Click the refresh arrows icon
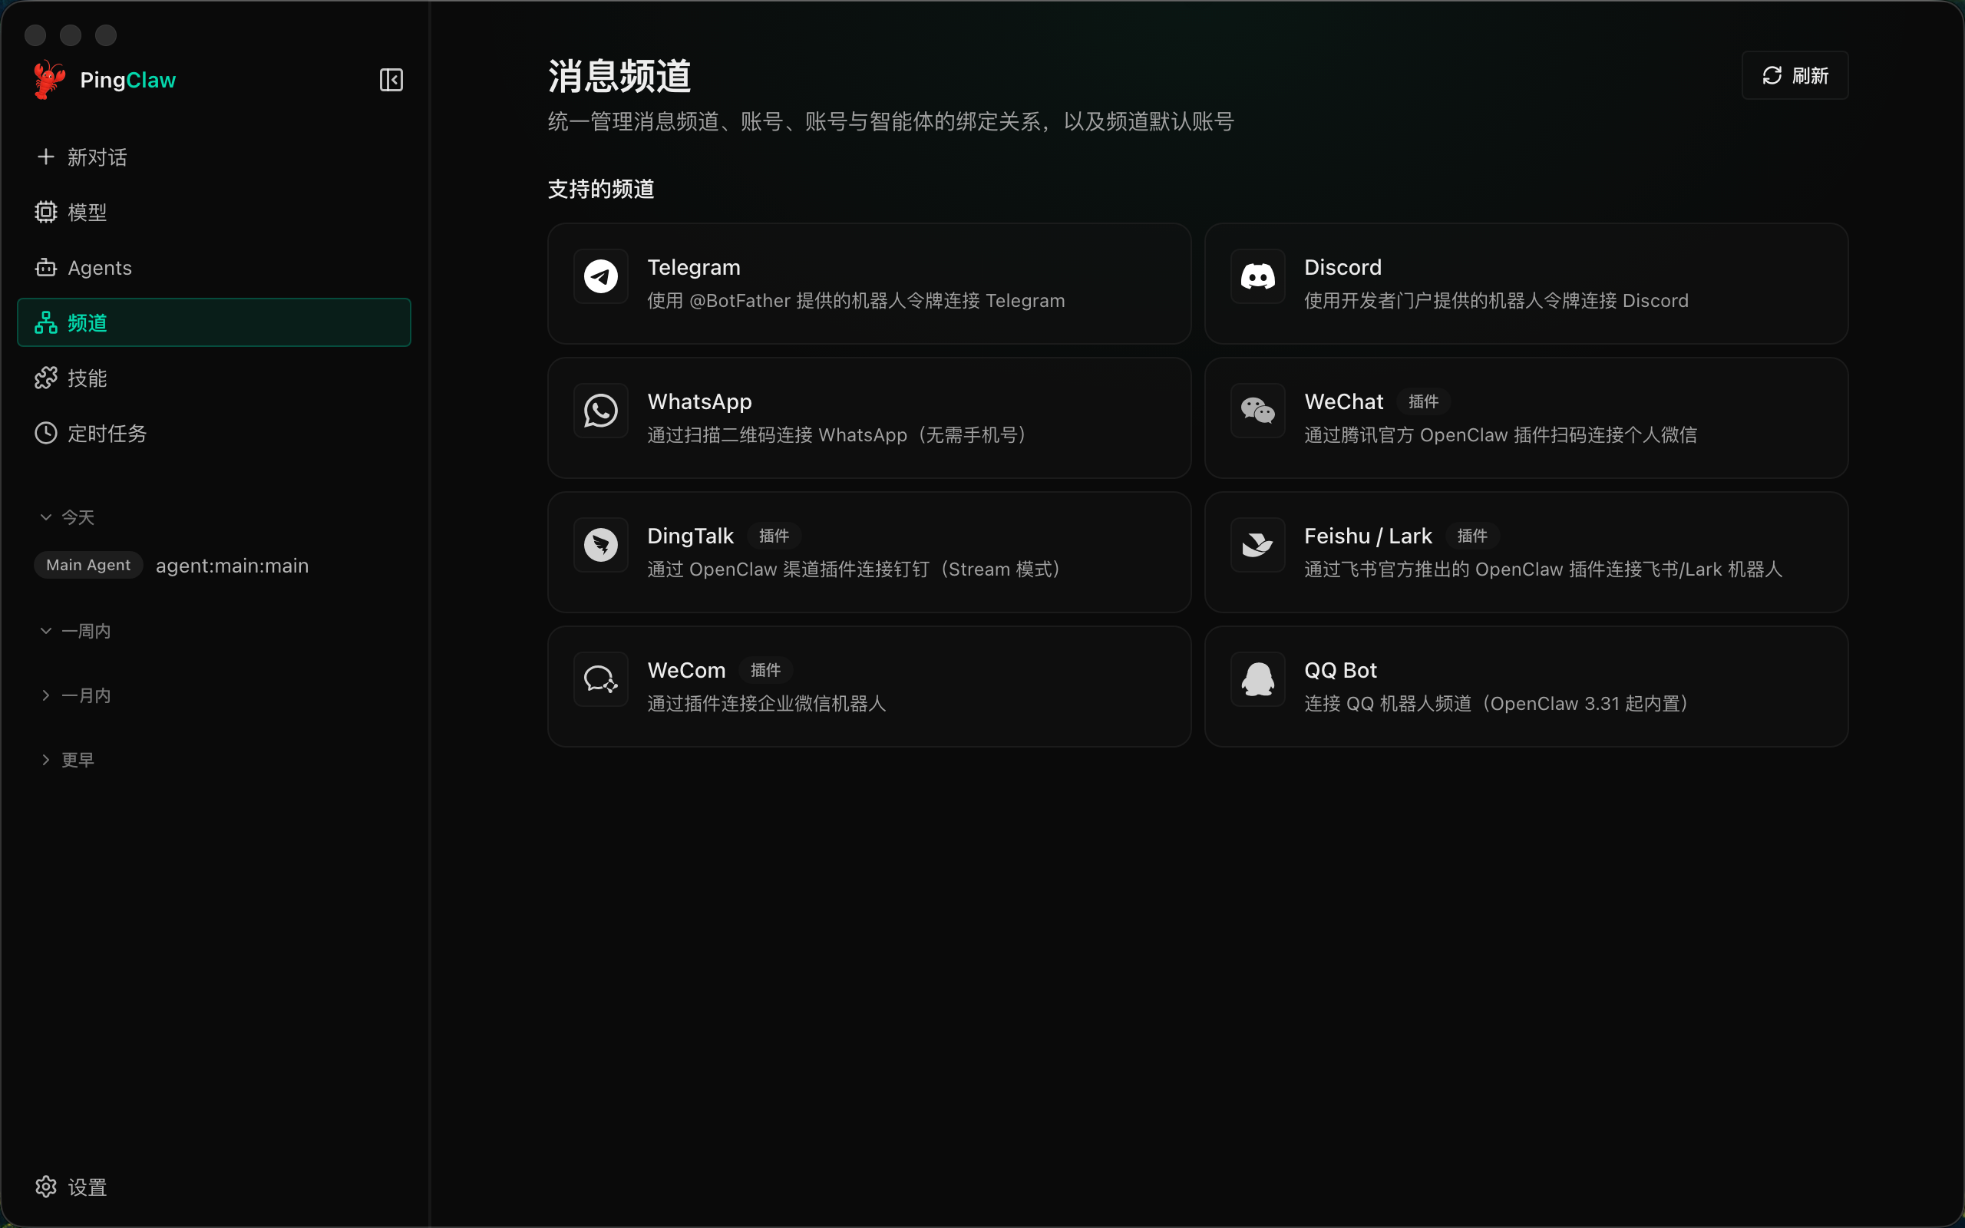 click(x=1772, y=75)
